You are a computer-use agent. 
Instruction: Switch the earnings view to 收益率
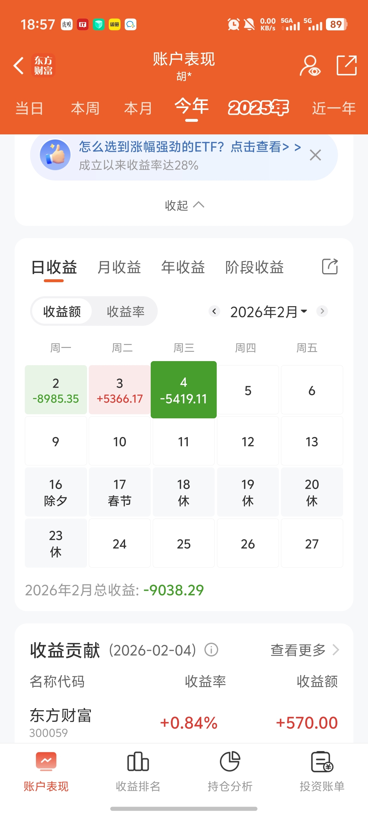pos(125,311)
